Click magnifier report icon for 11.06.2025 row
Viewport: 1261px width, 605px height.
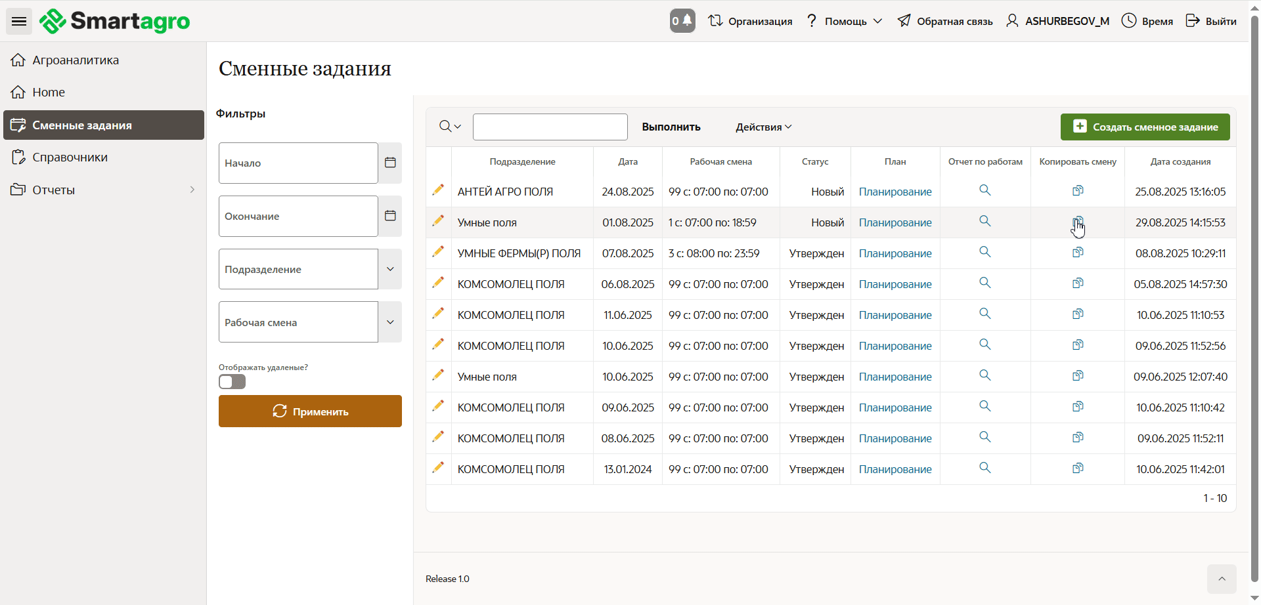coord(984,314)
